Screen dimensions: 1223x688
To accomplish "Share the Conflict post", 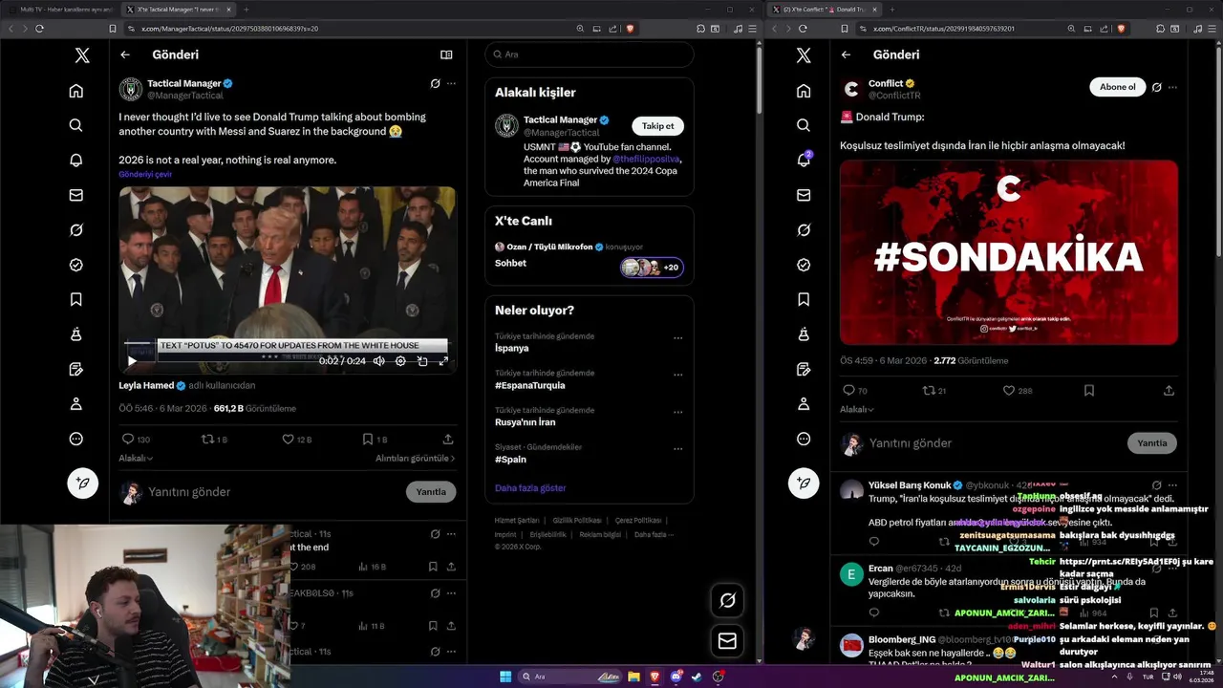I will pyautogui.click(x=1169, y=391).
